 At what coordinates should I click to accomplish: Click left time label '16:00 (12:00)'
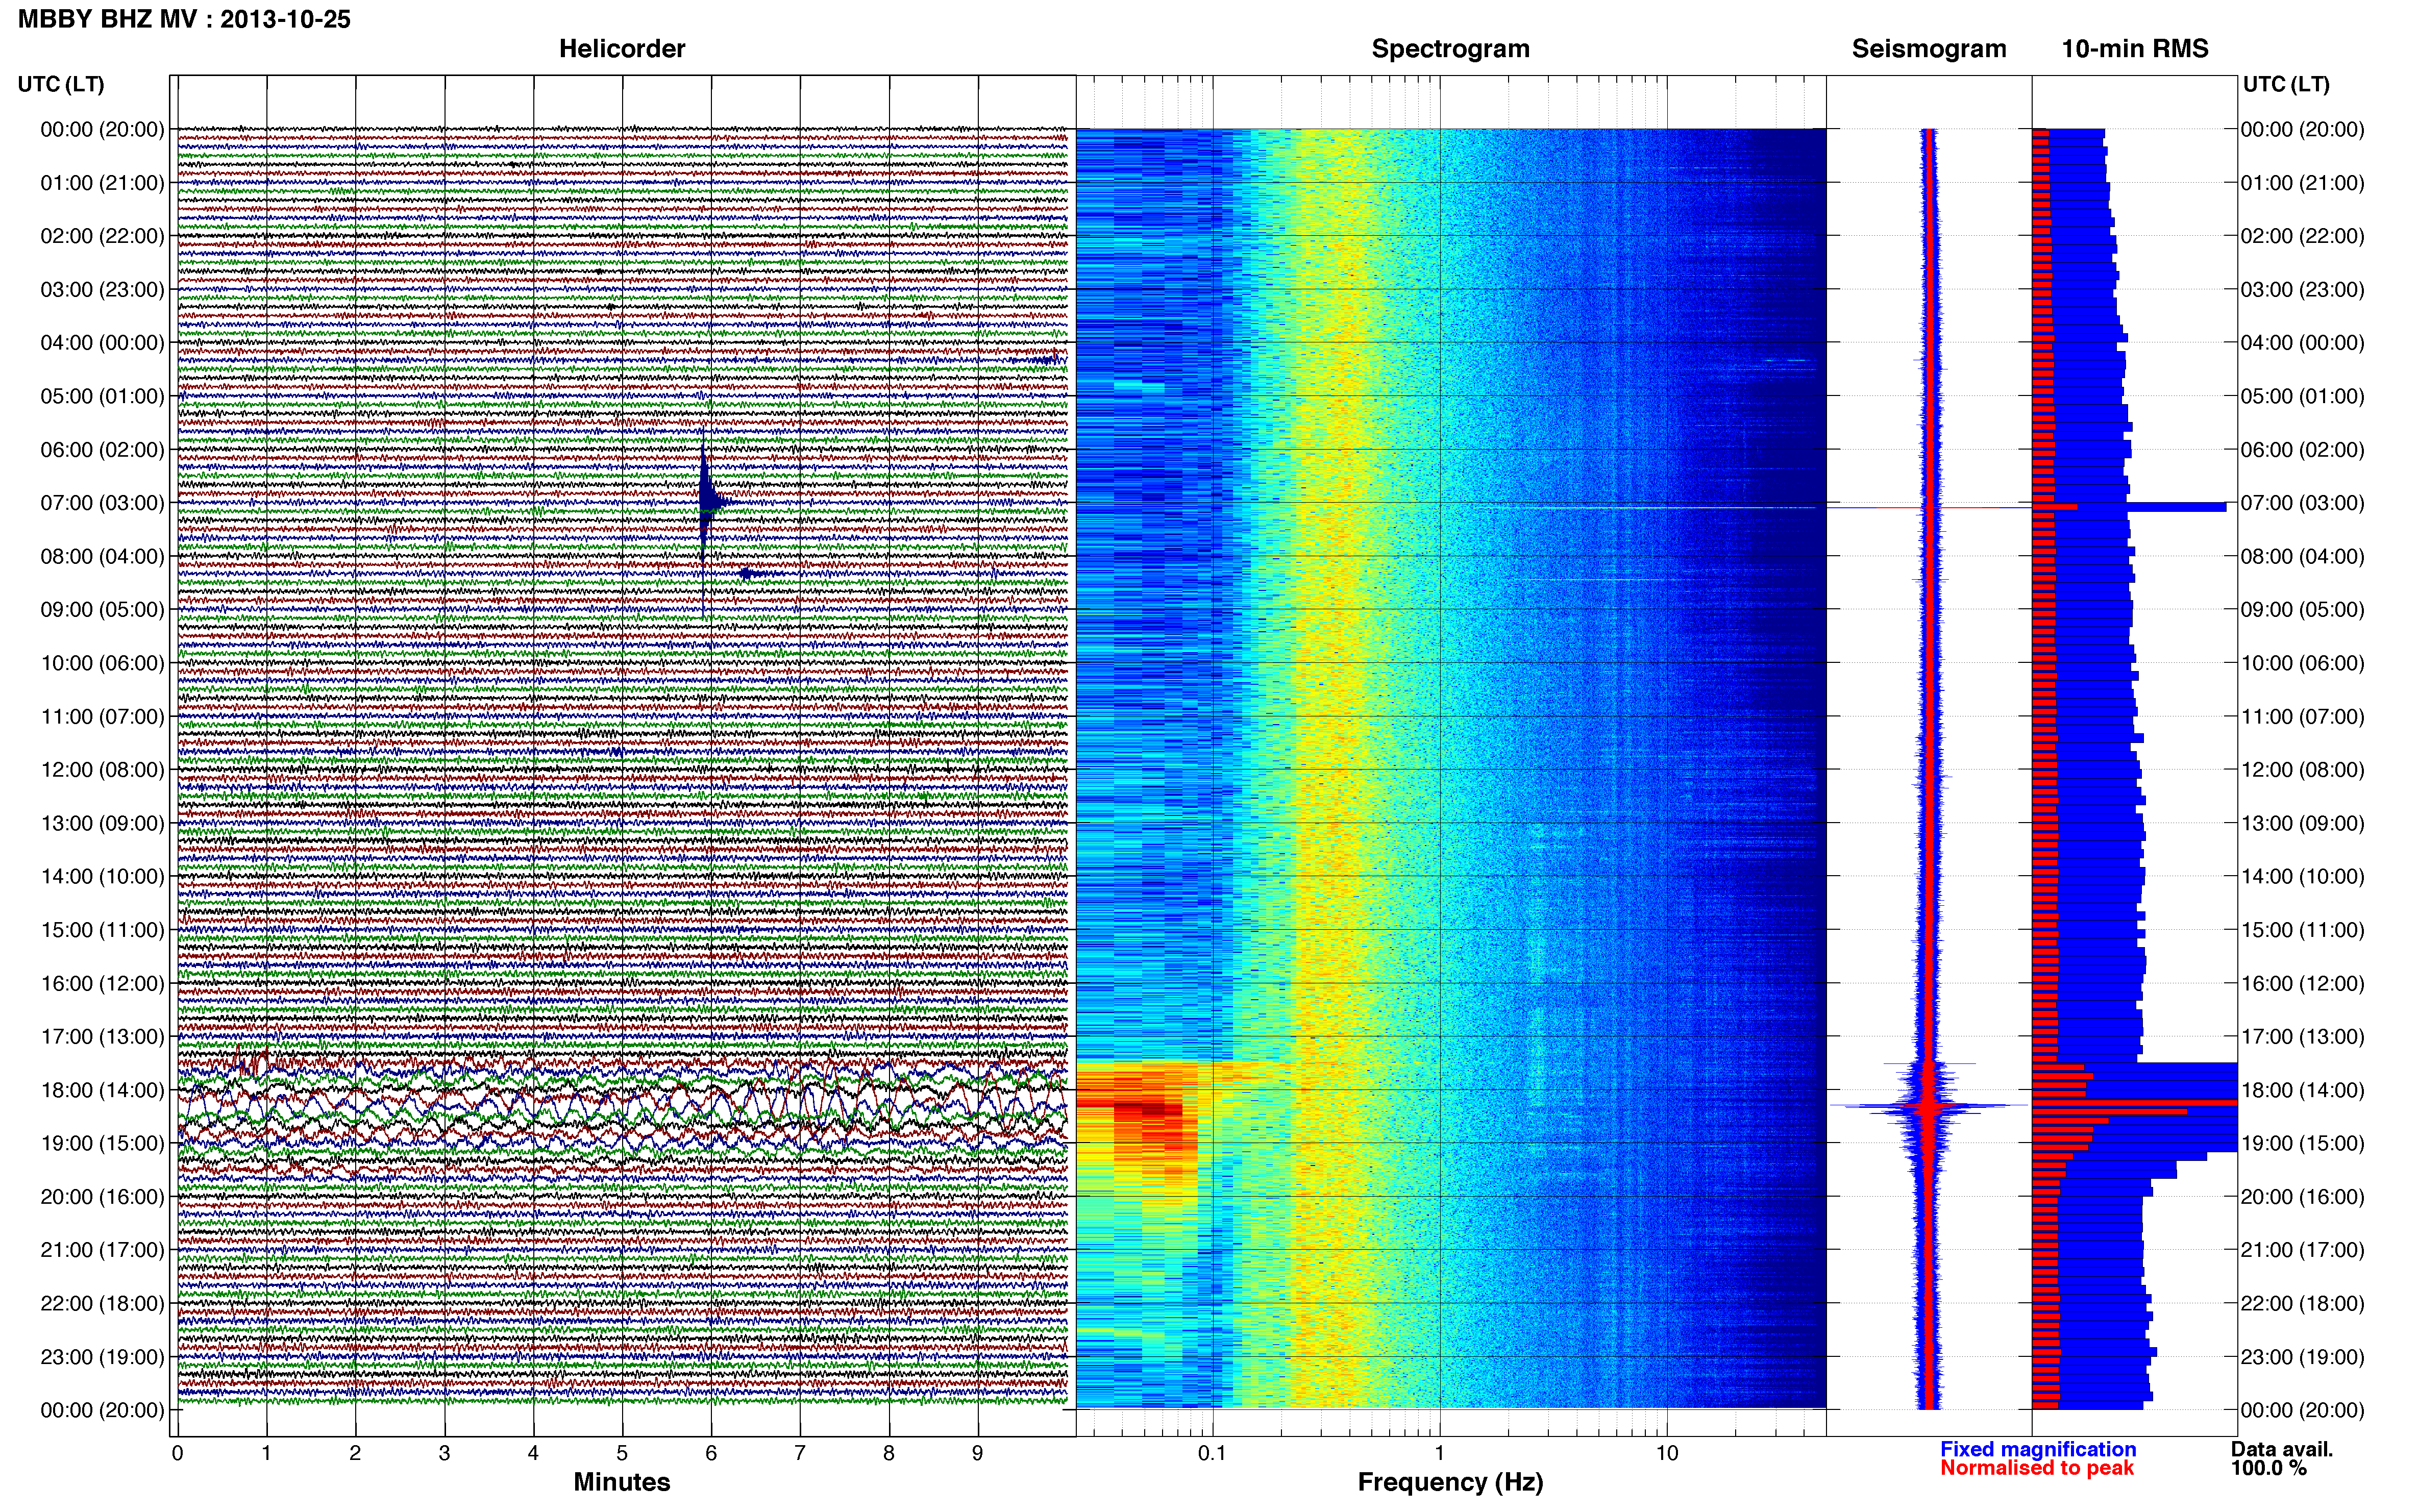[102, 984]
